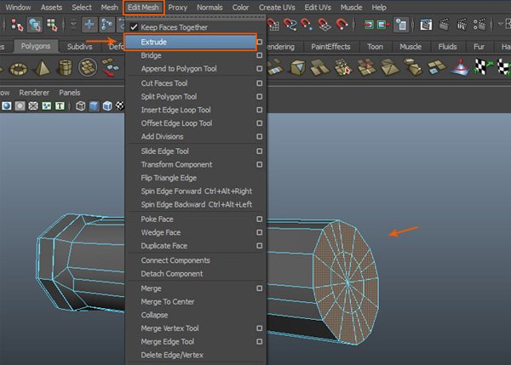
Task: Choose Merge To Center
Action: click(168, 302)
